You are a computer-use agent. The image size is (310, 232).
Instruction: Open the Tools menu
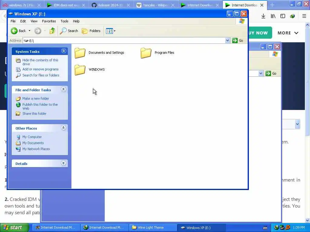click(64, 21)
